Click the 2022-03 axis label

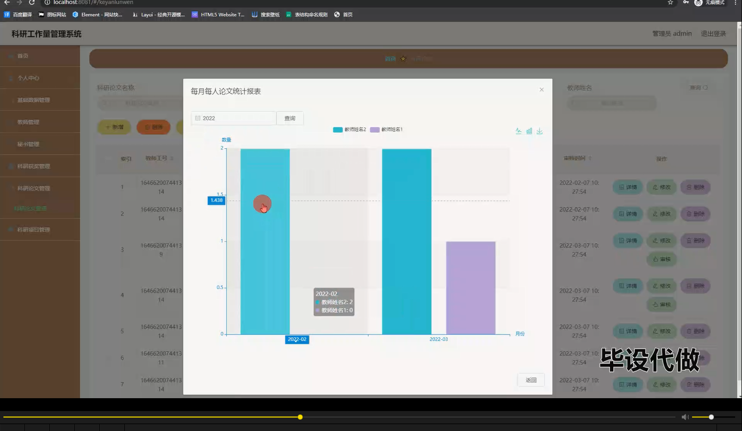(439, 339)
